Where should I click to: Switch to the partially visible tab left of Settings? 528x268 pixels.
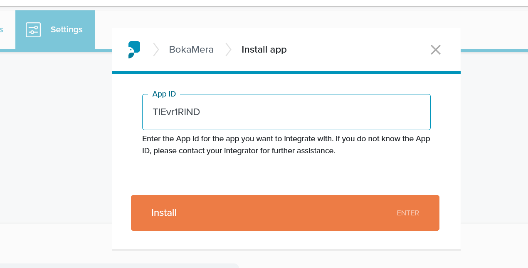(2, 30)
